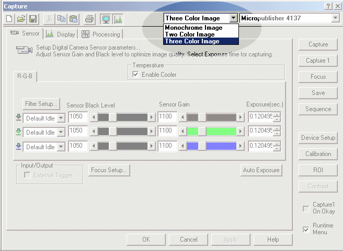Viewport: 343px width, 251px height.
Task: Click the Open folder toolbar icon
Action: (x=21, y=19)
